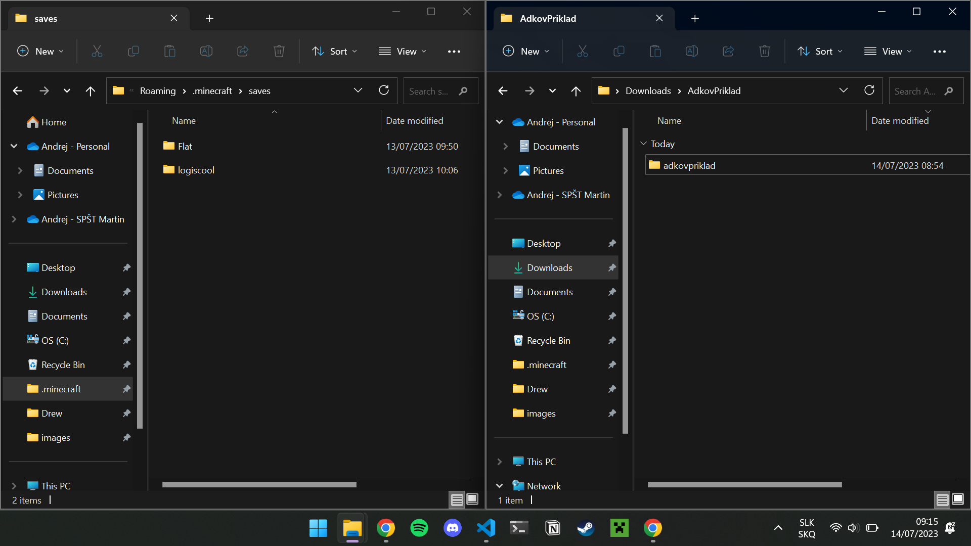The width and height of the screenshot is (971, 546).
Task: Click Copy icon in AdkovPriklad window toolbar
Action: 619,51
